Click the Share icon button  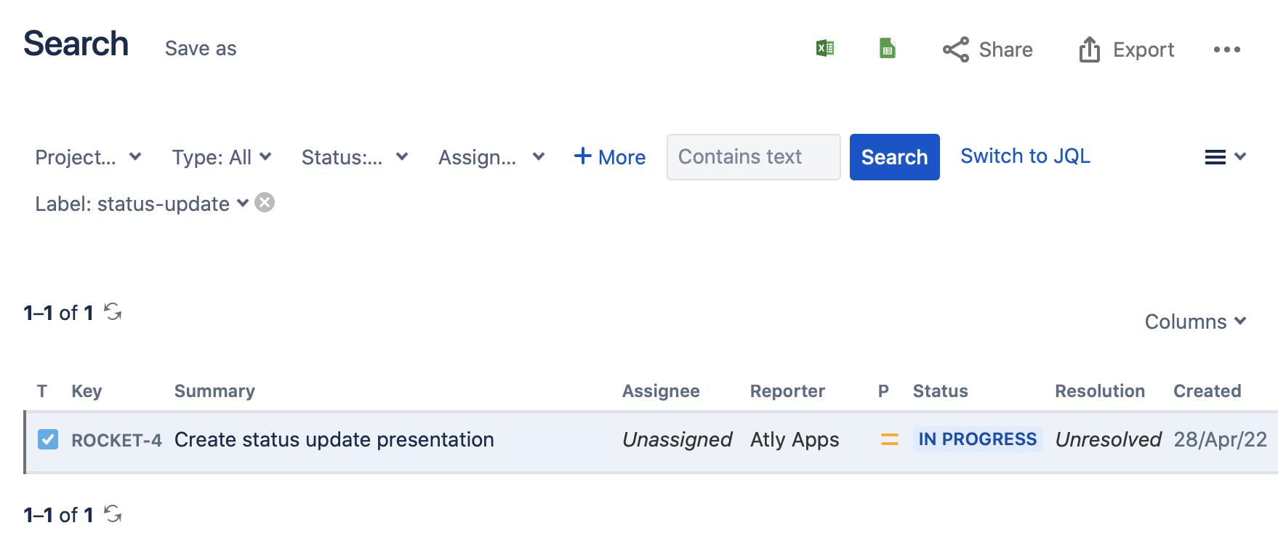(987, 49)
